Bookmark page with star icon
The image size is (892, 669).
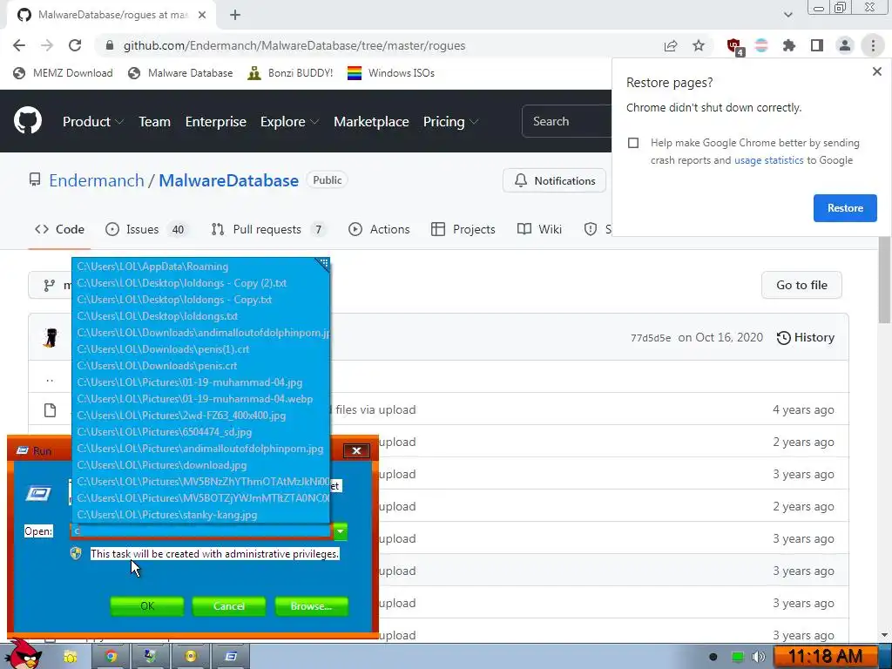tap(699, 45)
